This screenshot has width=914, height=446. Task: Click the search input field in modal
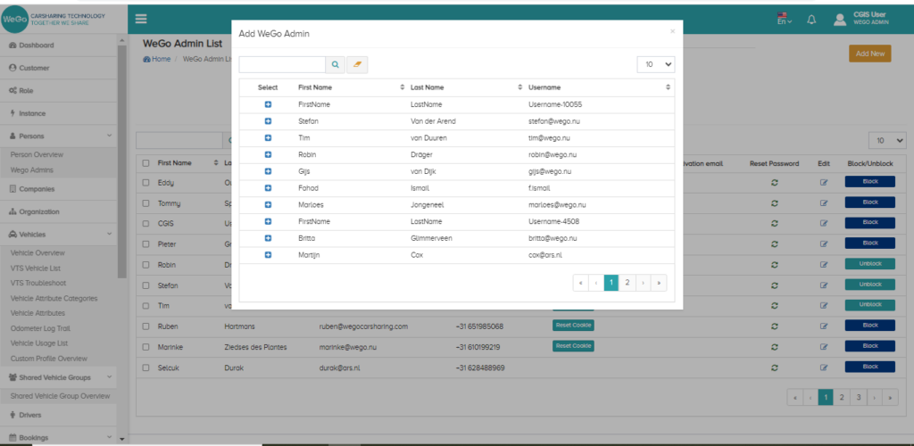point(282,65)
